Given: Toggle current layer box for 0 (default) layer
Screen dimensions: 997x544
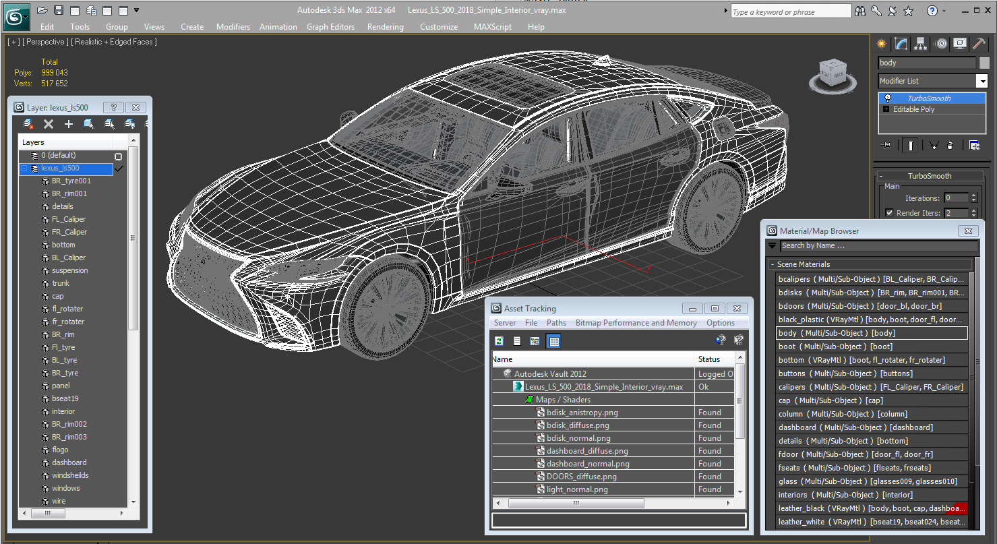Looking at the screenshot, I should [119, 156].
